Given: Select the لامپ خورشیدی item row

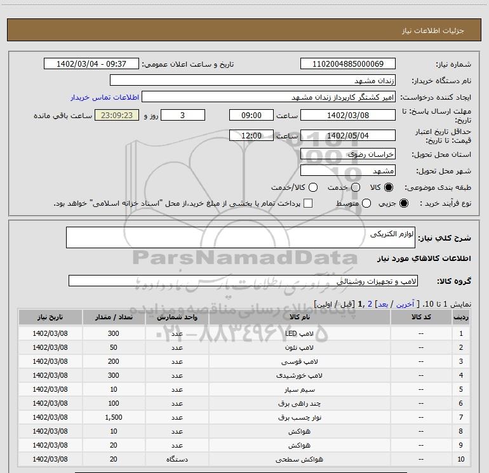Looking at the screenshot, I should tap(244, 375).
